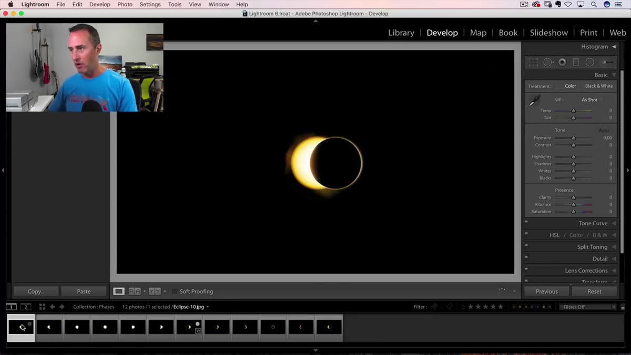The image size is (631, 355).
Task: Toggle Split Toning panel switch
Action: tap(526, 245)
